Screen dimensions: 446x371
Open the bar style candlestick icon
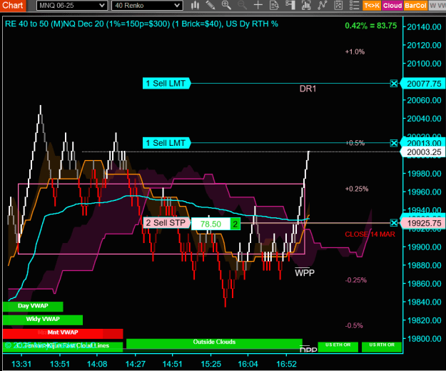tap(195, 5)
